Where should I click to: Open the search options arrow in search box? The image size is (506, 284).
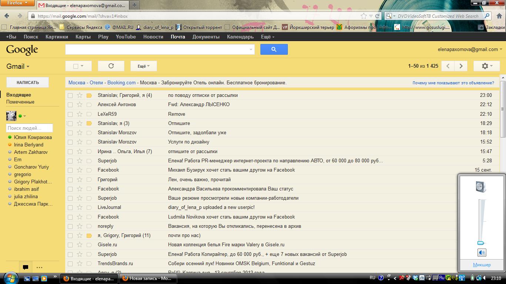(x=251, y=49)
